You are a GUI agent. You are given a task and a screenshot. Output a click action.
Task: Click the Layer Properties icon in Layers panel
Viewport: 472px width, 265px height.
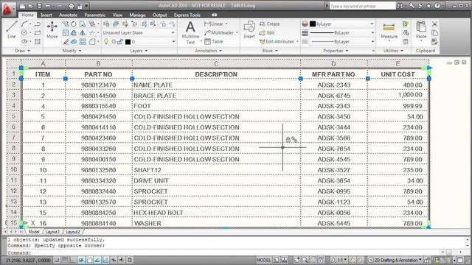(106, 24)
